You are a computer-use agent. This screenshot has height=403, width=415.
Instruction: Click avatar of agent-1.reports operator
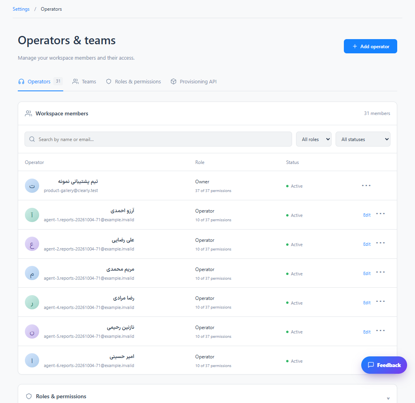[32, 215]
